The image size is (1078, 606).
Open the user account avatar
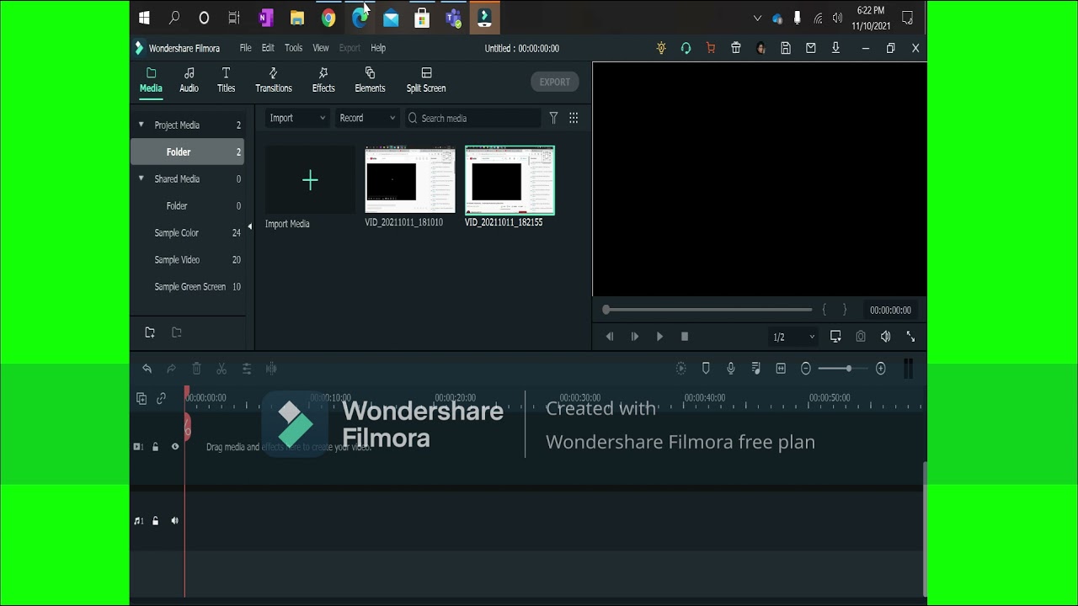tap(761, 48)
